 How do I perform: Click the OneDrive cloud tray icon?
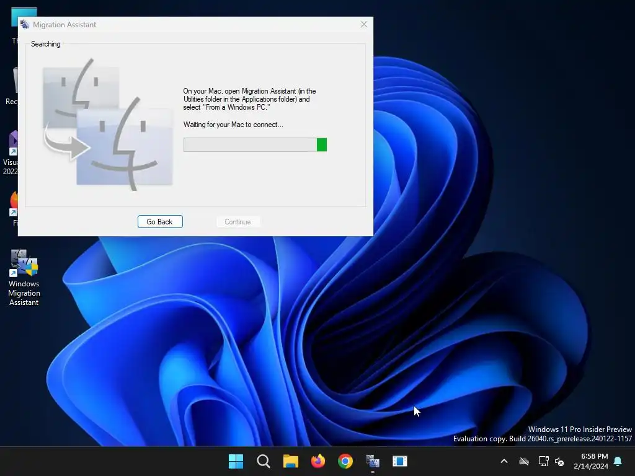pyautogui.click(x=524, y=461)
